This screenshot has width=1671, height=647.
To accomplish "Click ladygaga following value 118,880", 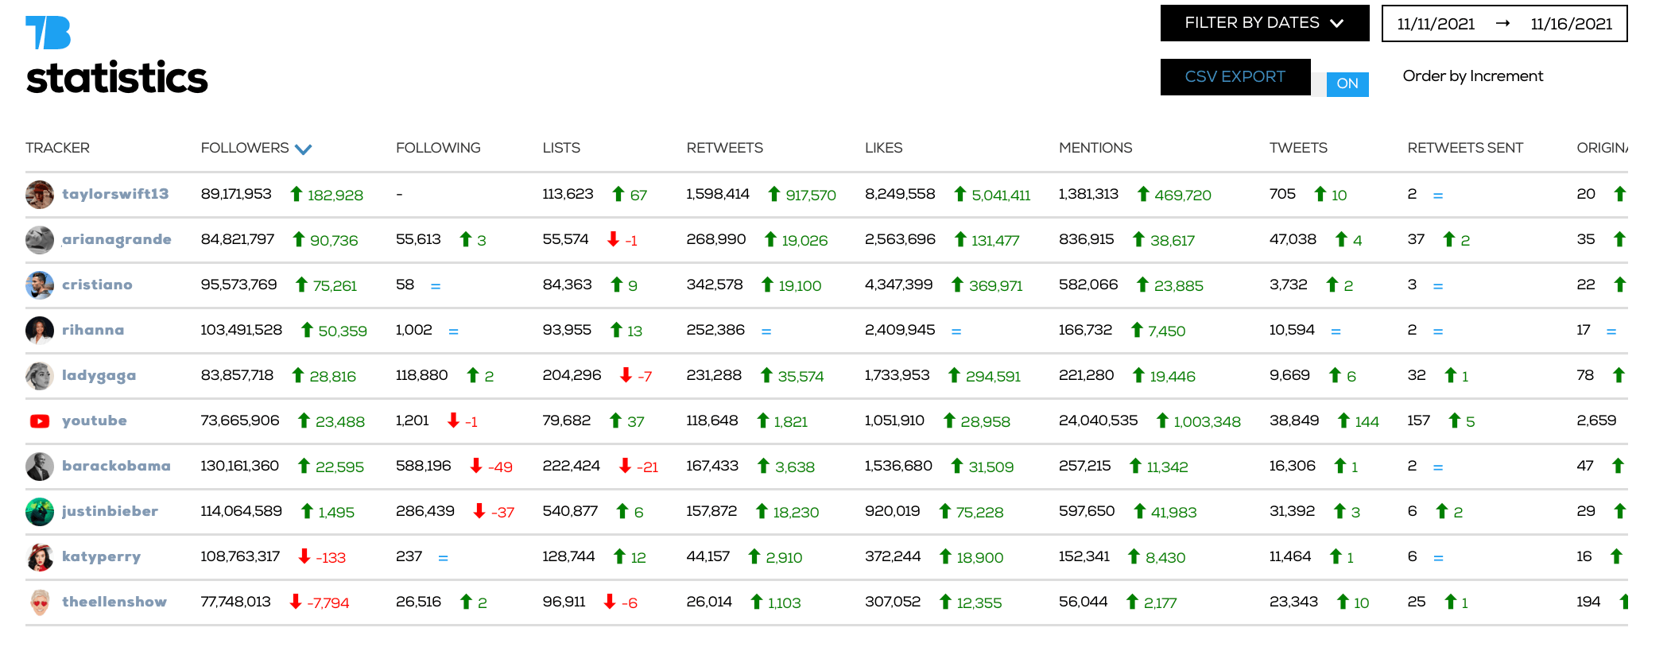I will pyautogui.click(x=422, y=375).
